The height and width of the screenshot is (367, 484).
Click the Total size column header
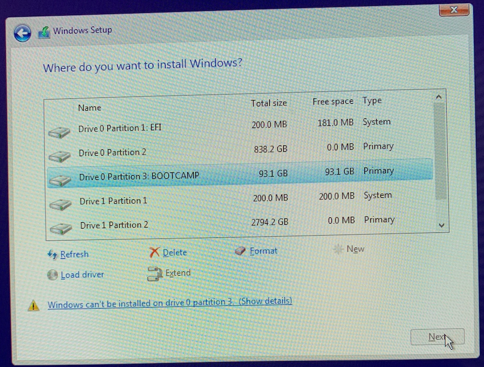click(x=269, y=103)
